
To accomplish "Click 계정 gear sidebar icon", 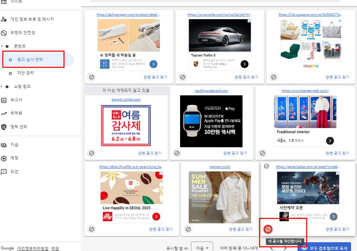I will 4,158.
